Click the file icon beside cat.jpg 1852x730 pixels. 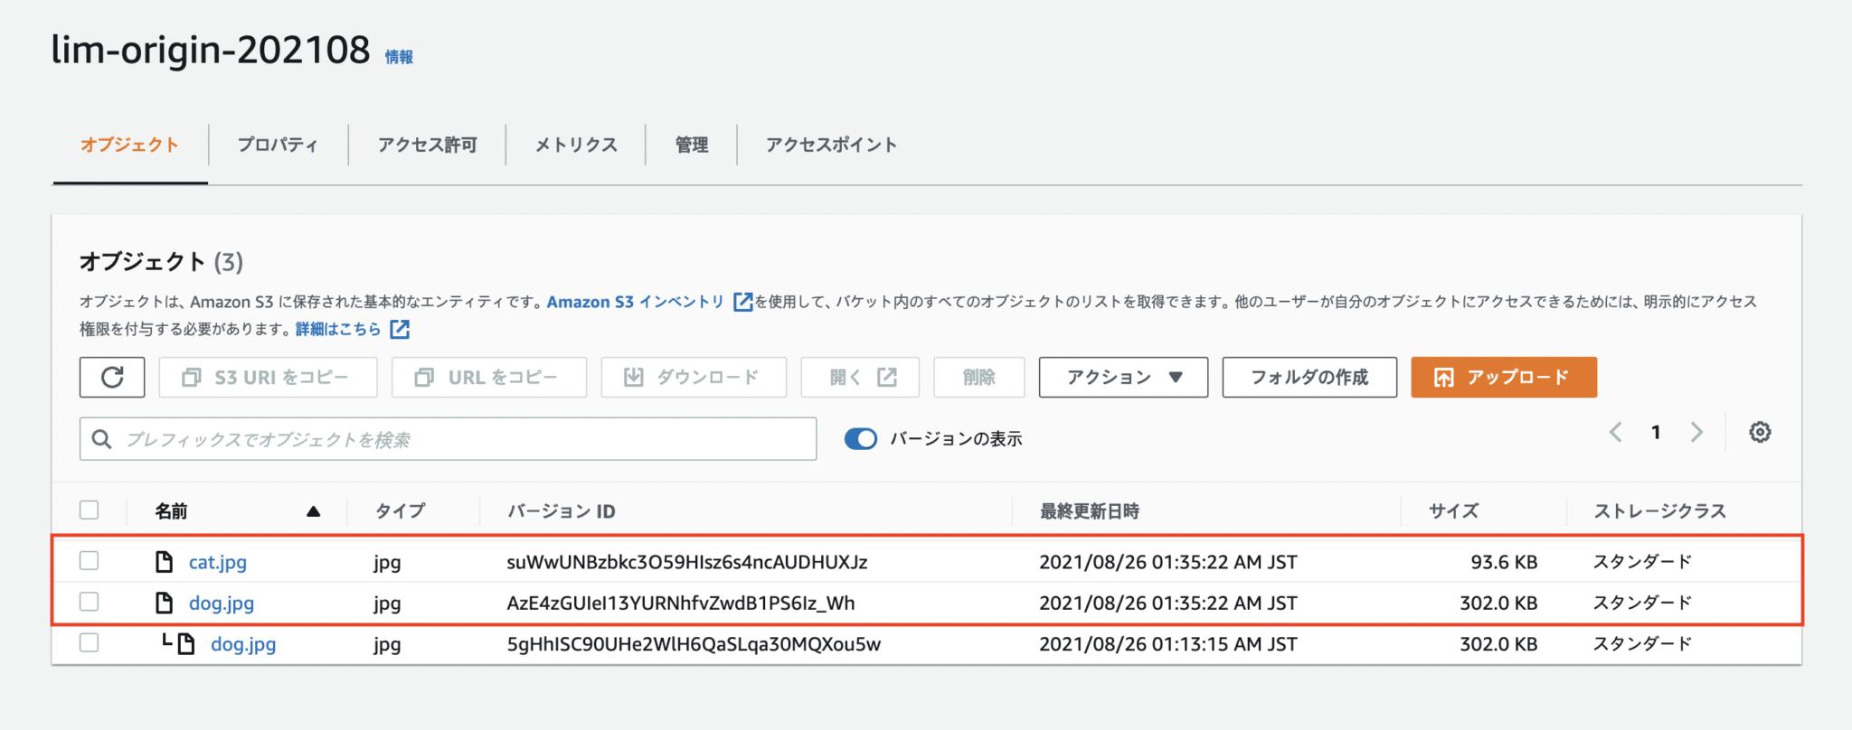164,561
